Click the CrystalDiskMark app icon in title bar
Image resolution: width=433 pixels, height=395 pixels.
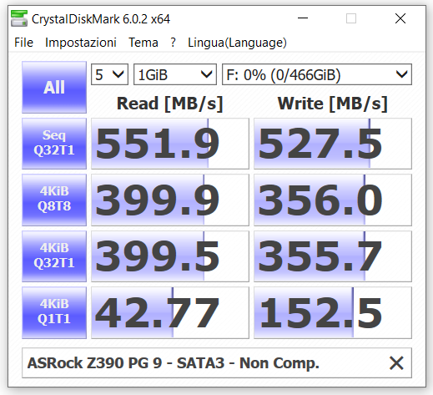click(x=19, y=18)
